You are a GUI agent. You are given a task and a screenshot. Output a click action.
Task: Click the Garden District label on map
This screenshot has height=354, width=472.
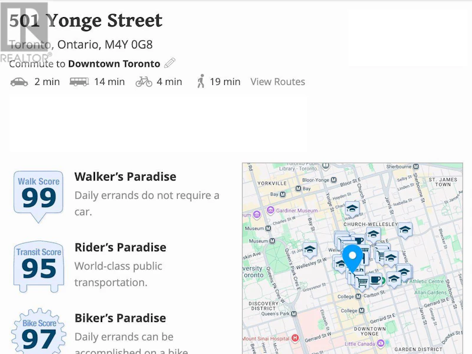pyautogui.click(x=418, y=349)
